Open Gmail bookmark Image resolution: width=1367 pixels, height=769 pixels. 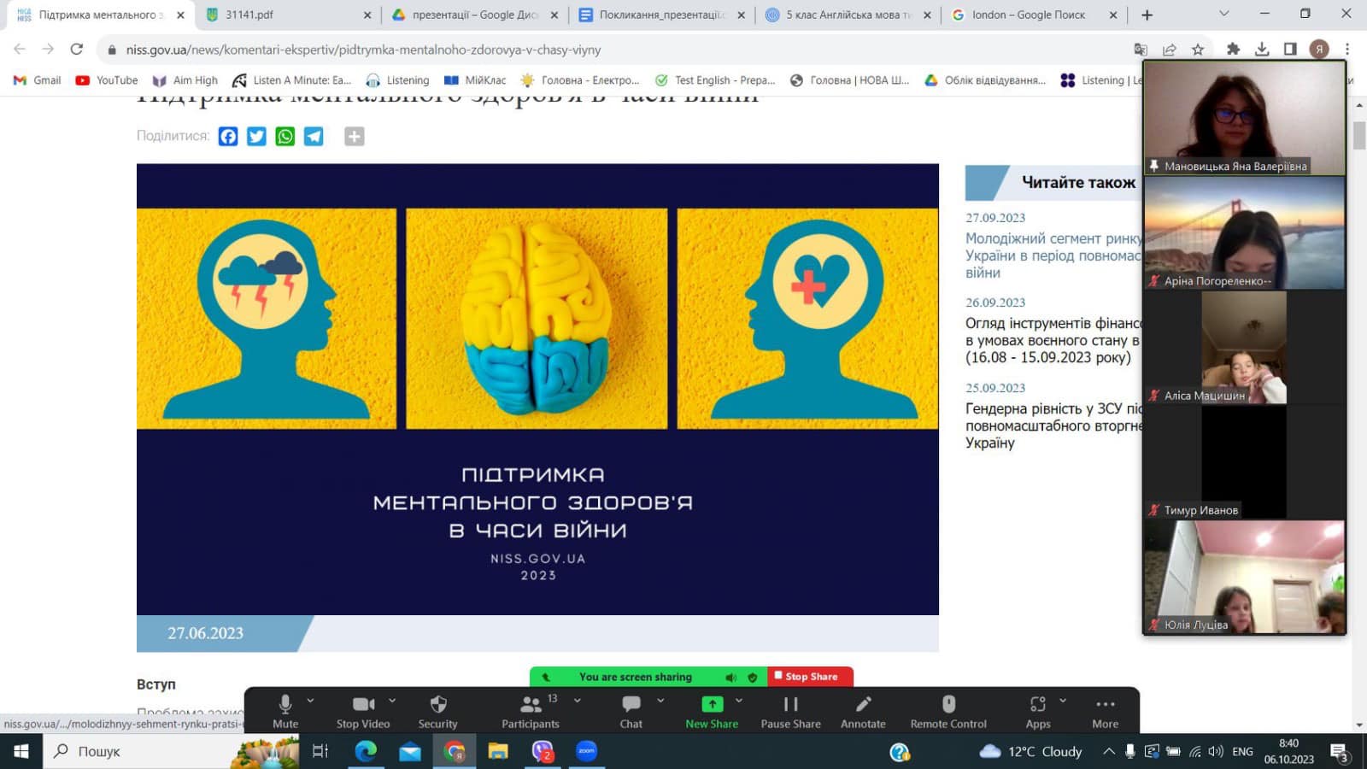[38, 80]
